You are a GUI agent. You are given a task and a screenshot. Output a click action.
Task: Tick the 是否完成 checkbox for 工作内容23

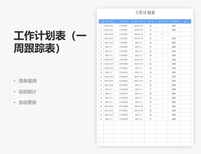pyautogui.click(x=162, y=119)
